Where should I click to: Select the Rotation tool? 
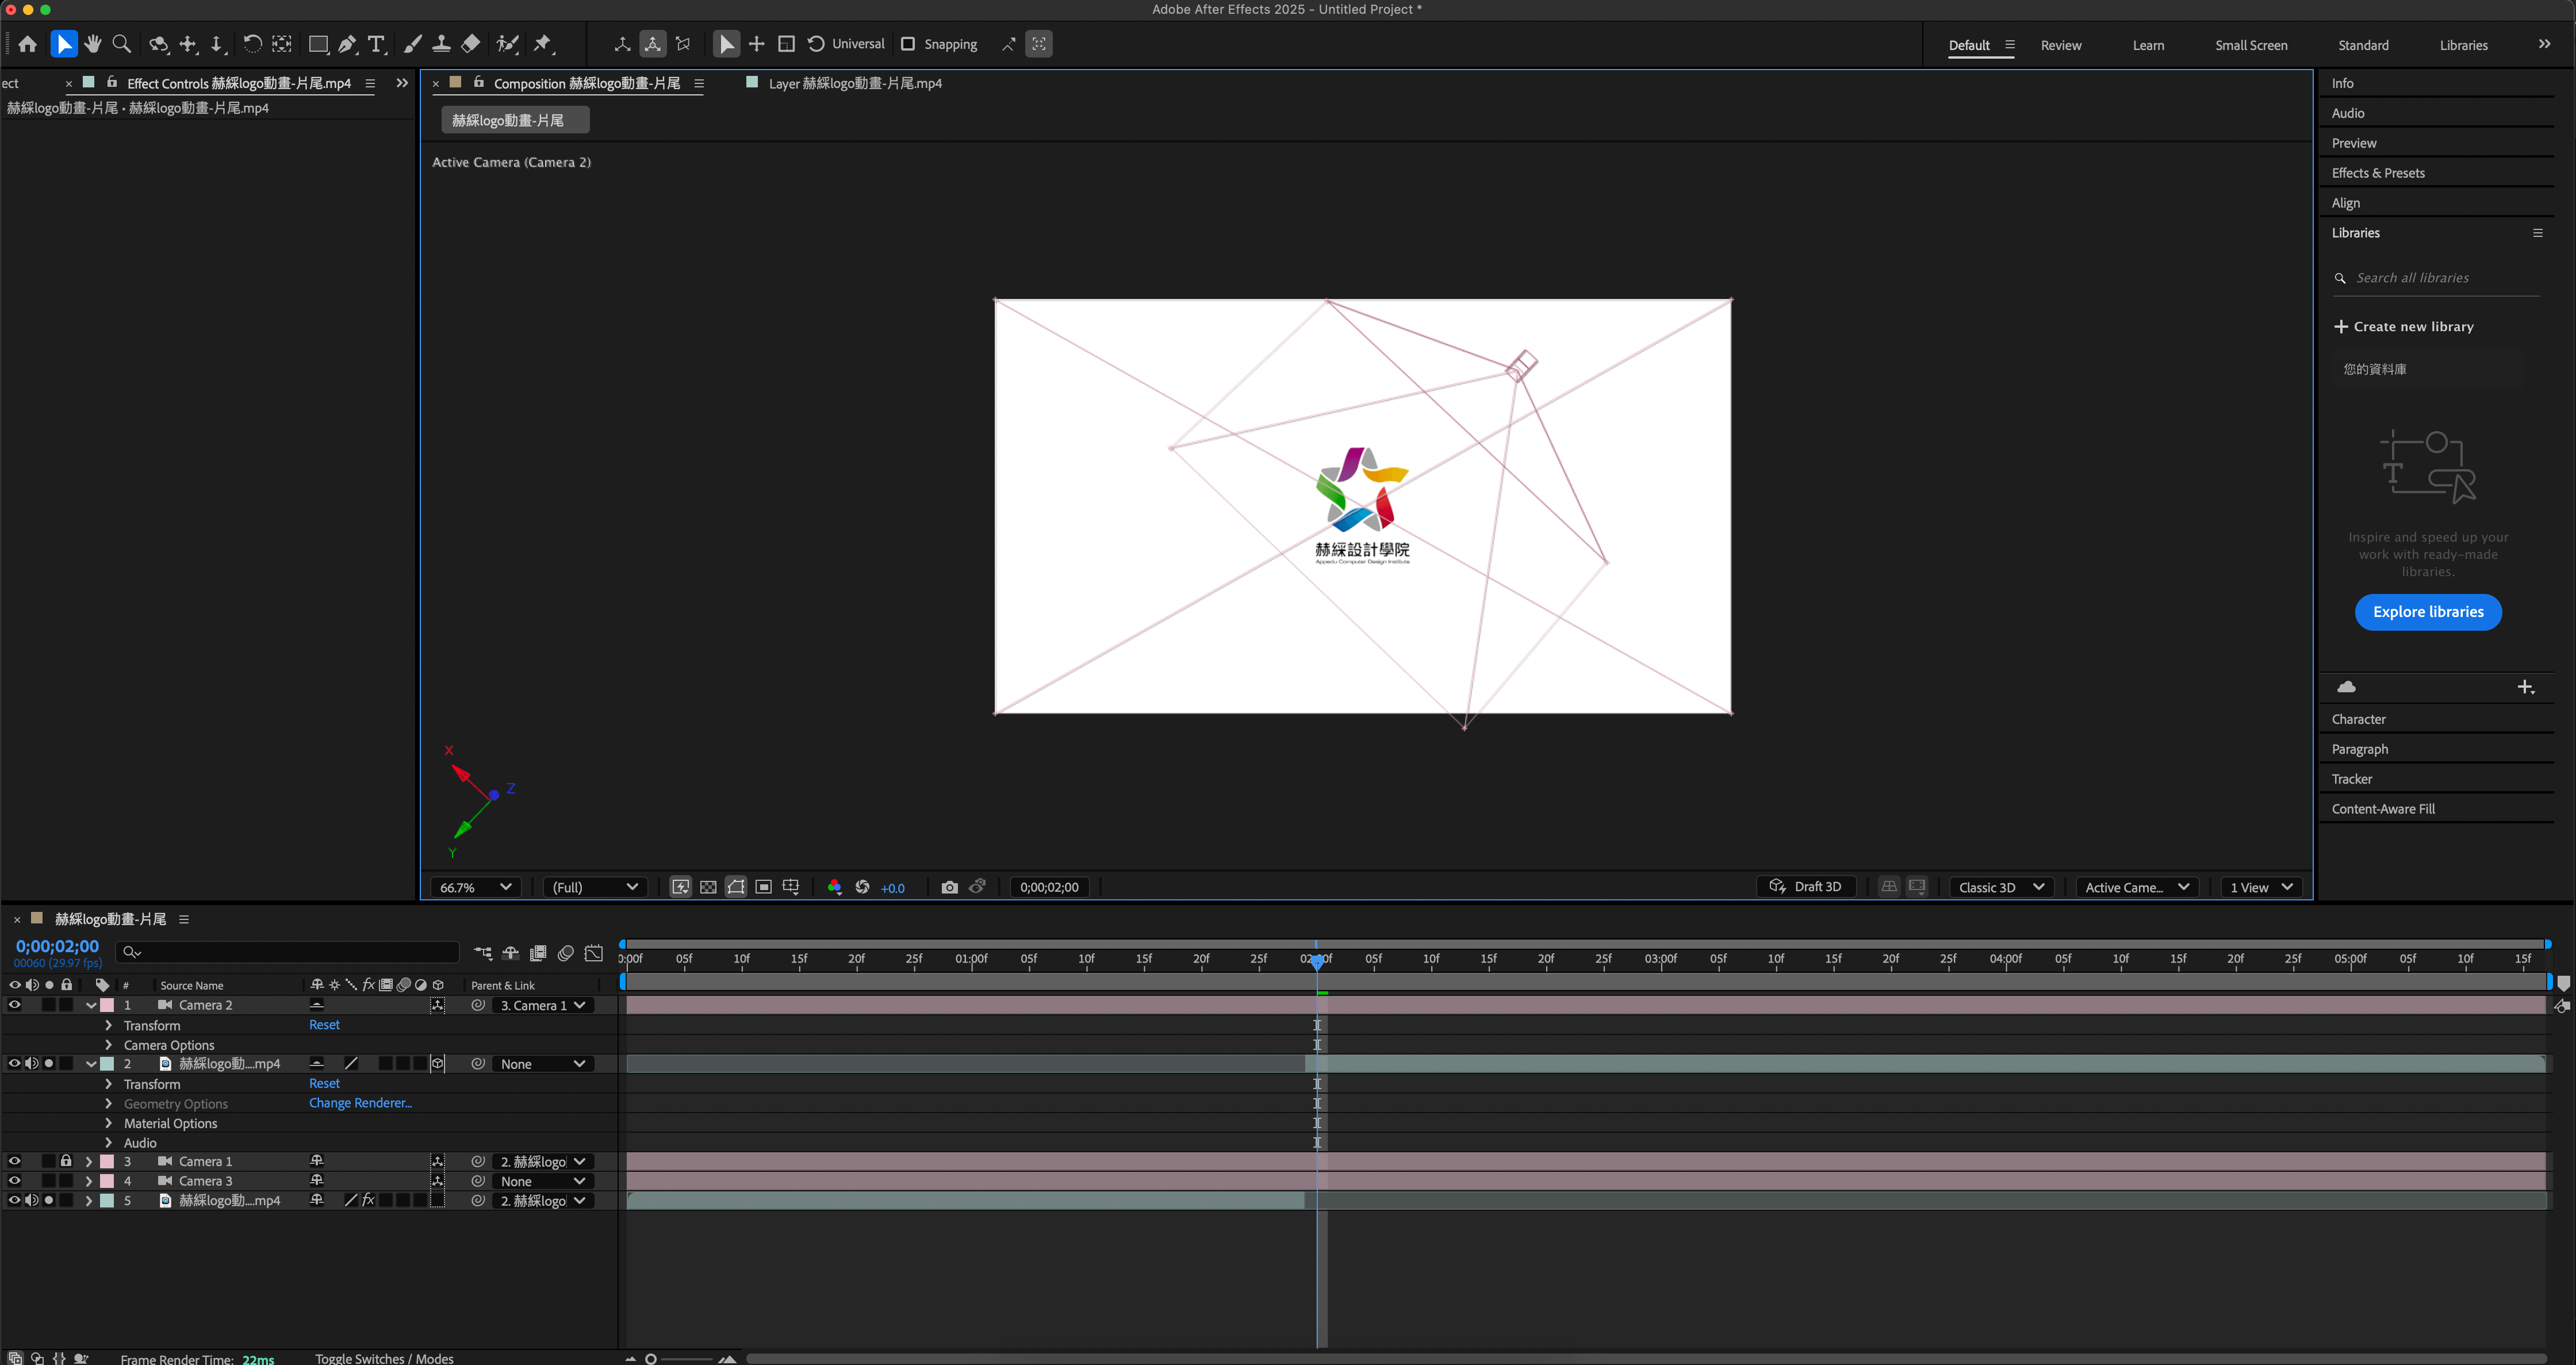pyautogui.click(x=252, y=44)
